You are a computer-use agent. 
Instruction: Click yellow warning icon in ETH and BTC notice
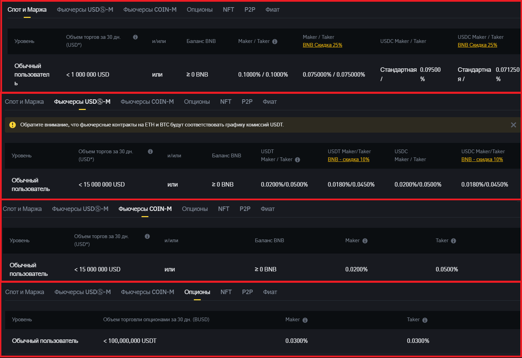click(x=13, y=125)
